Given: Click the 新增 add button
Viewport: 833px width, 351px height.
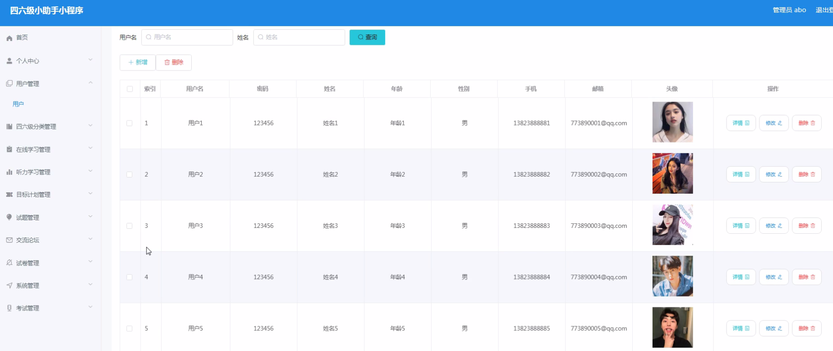Looking at the screenshot, I should [x=137, y=62].
